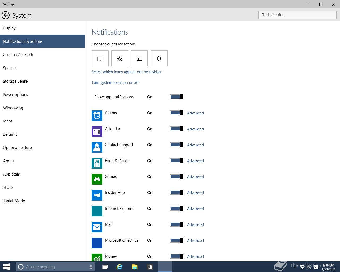Click the Internet Explorer teal tile icon

(97, 211)
